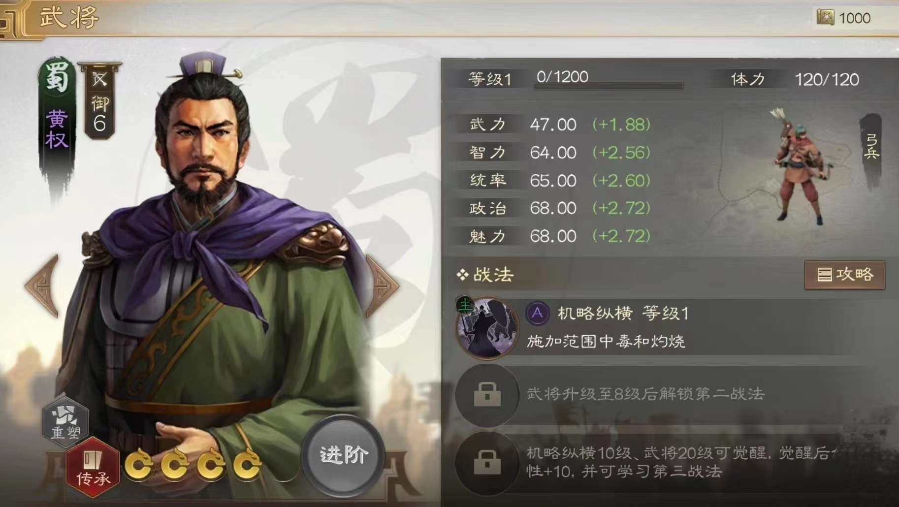Tap the 战法 skills section header
The width and height of the screenshot is (899, 507).
(x=485, y=275)
